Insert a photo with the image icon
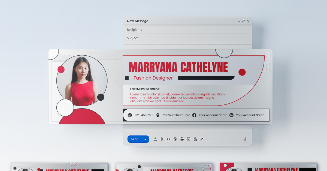 (189, 139)
